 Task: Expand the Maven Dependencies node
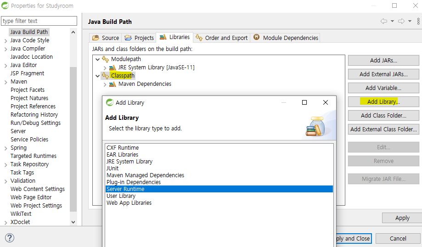coord(105,84)
